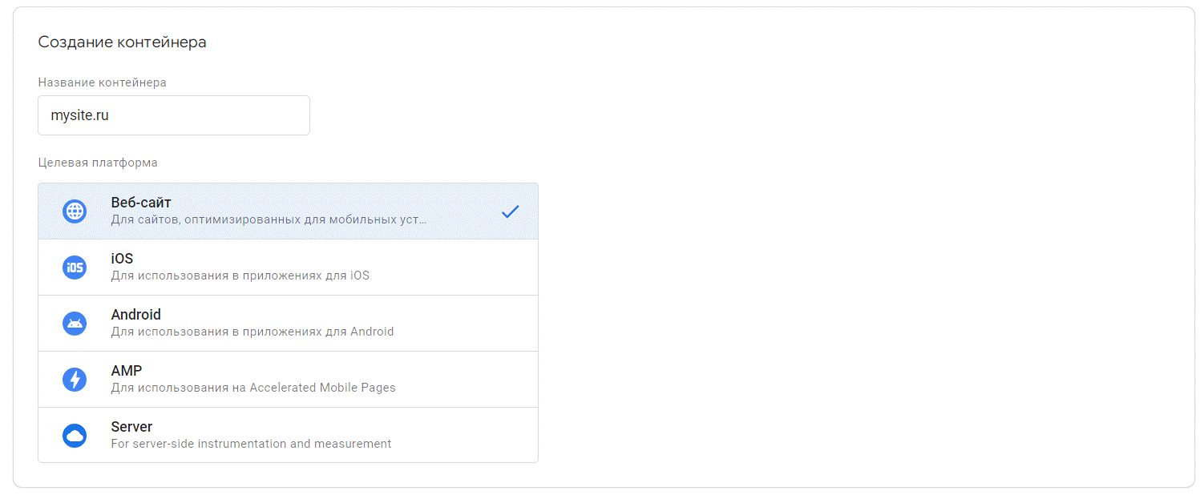Click 'Для использования в приложениях для Android' text
The width and height of the screenshot is (1204, 503).
[x=252, y=332]
